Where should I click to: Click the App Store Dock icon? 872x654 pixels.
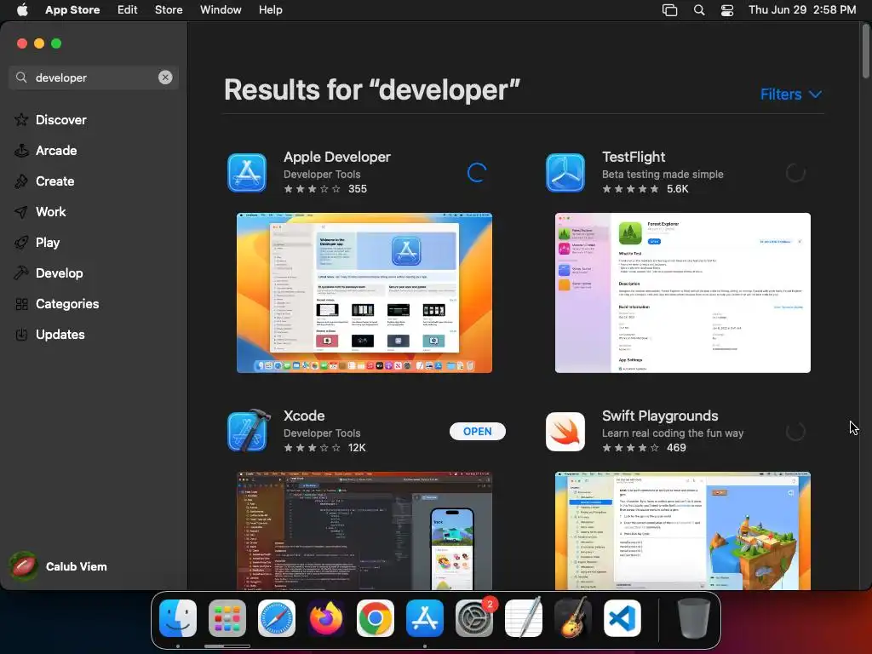(425, 618)
